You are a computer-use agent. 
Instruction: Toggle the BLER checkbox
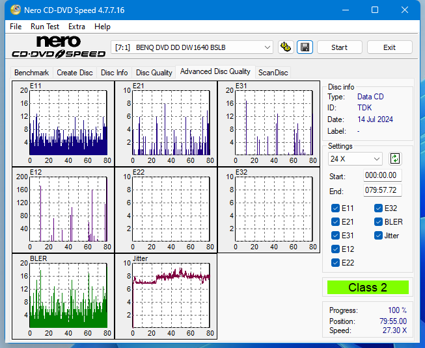[x=378, y=222]
